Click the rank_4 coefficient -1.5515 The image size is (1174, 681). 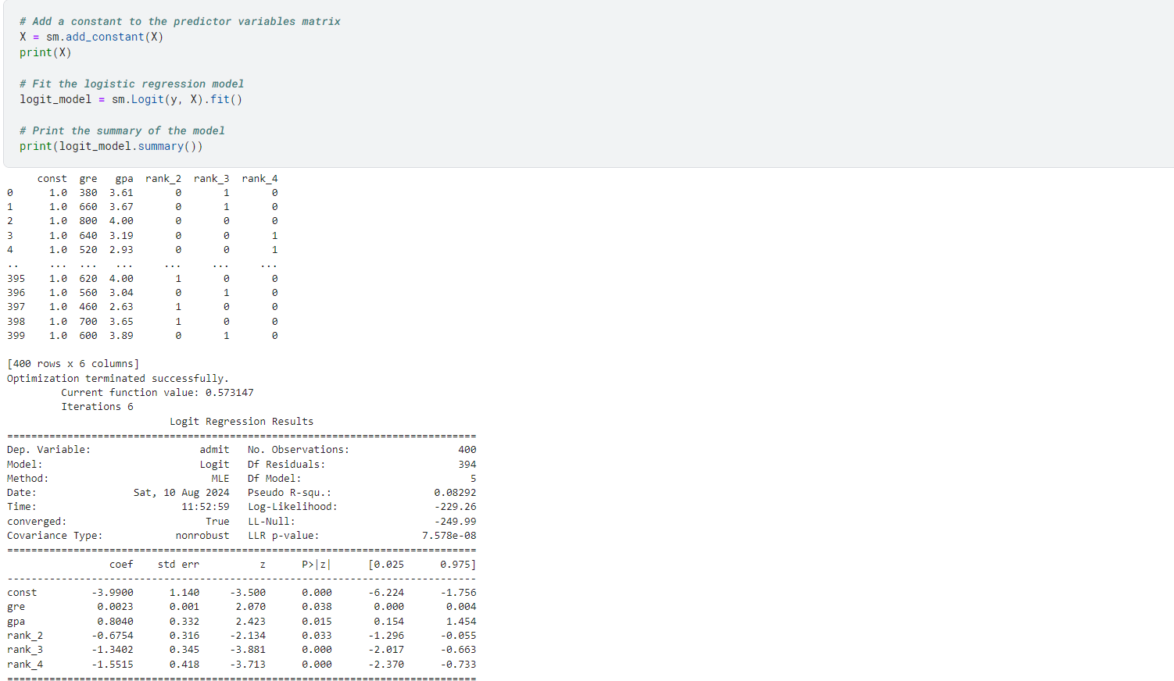[113, 665]
